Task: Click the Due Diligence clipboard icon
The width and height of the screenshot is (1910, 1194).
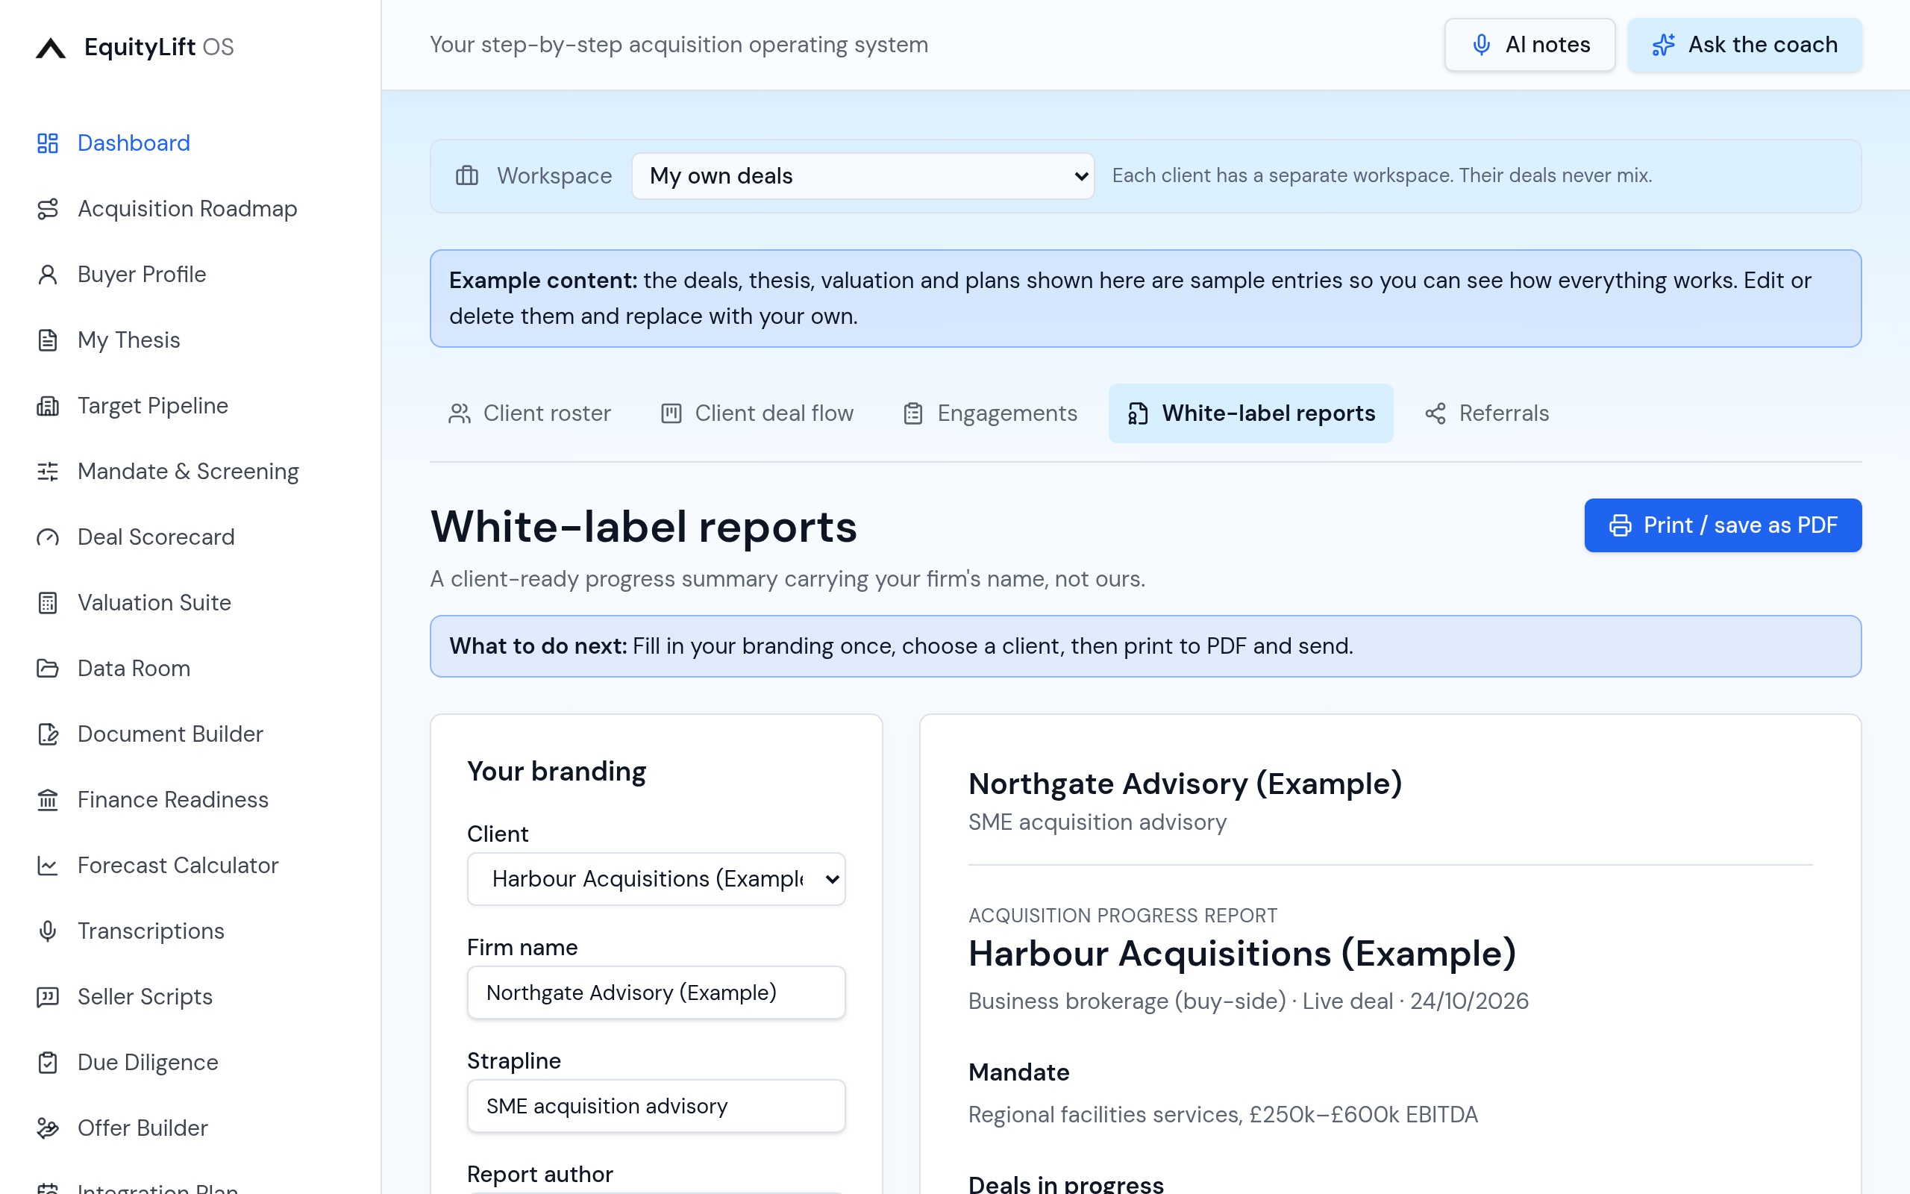Action: pyautogui.click(x=48, y=1062)
